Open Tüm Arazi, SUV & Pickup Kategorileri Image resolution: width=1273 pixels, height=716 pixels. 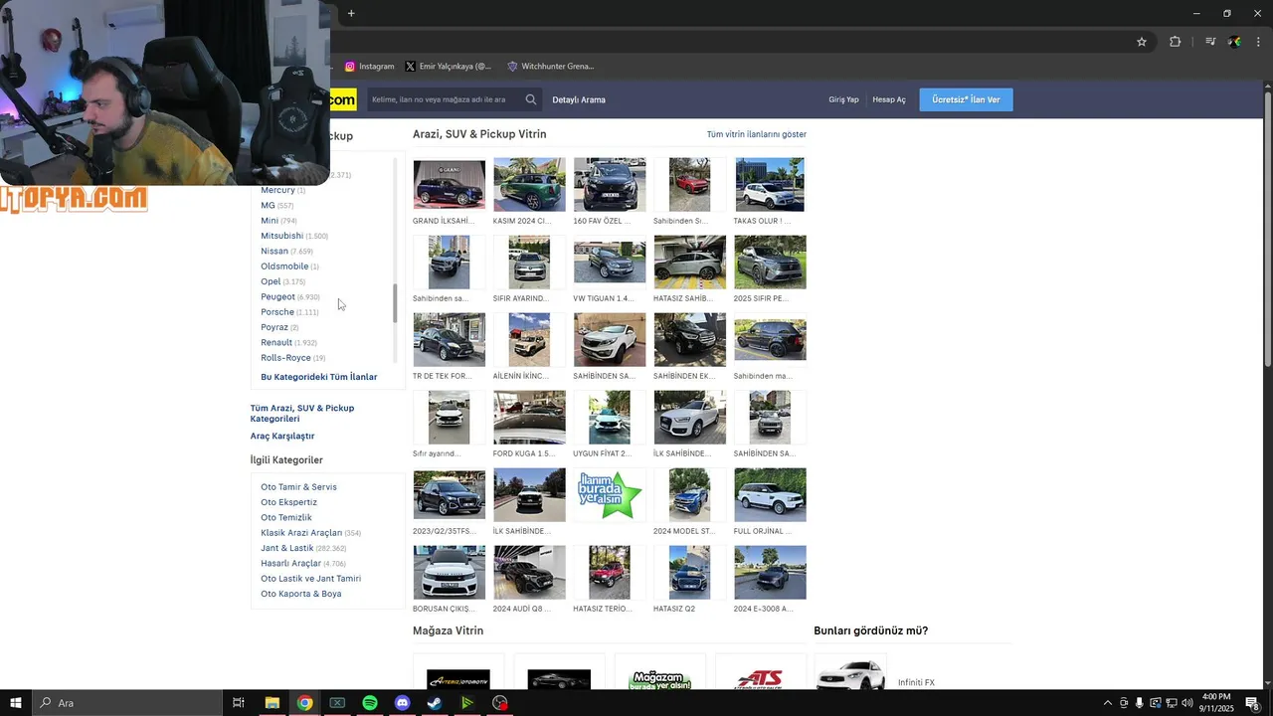(302, 414)
